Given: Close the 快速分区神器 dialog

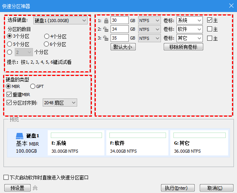Looking at the screenshot, I should pos(231,6).
